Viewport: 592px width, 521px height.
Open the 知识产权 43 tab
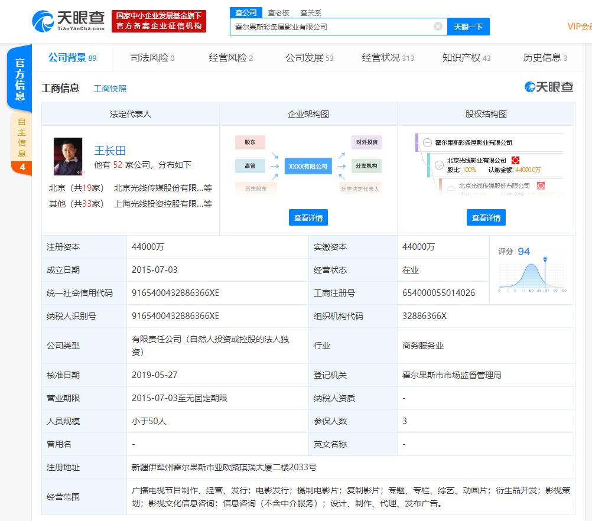(x=466, y=58)
